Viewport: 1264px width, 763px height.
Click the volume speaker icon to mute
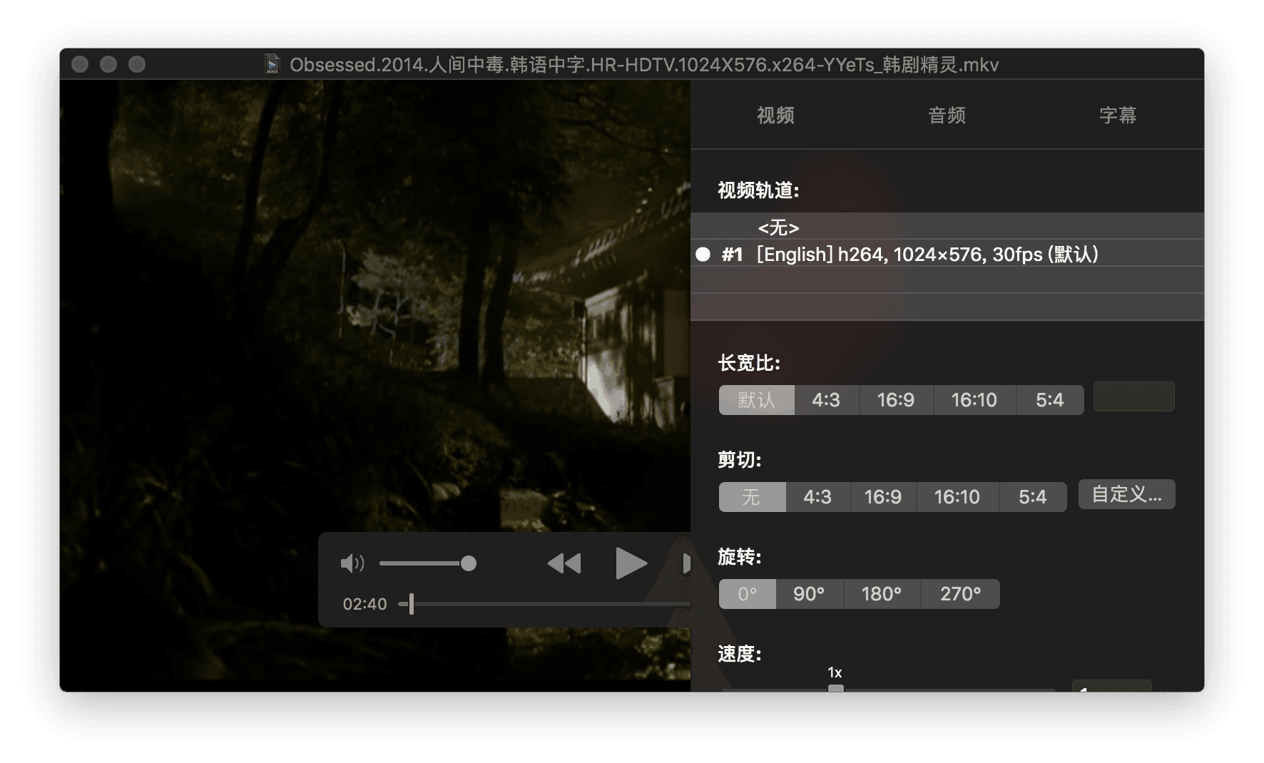352,563
